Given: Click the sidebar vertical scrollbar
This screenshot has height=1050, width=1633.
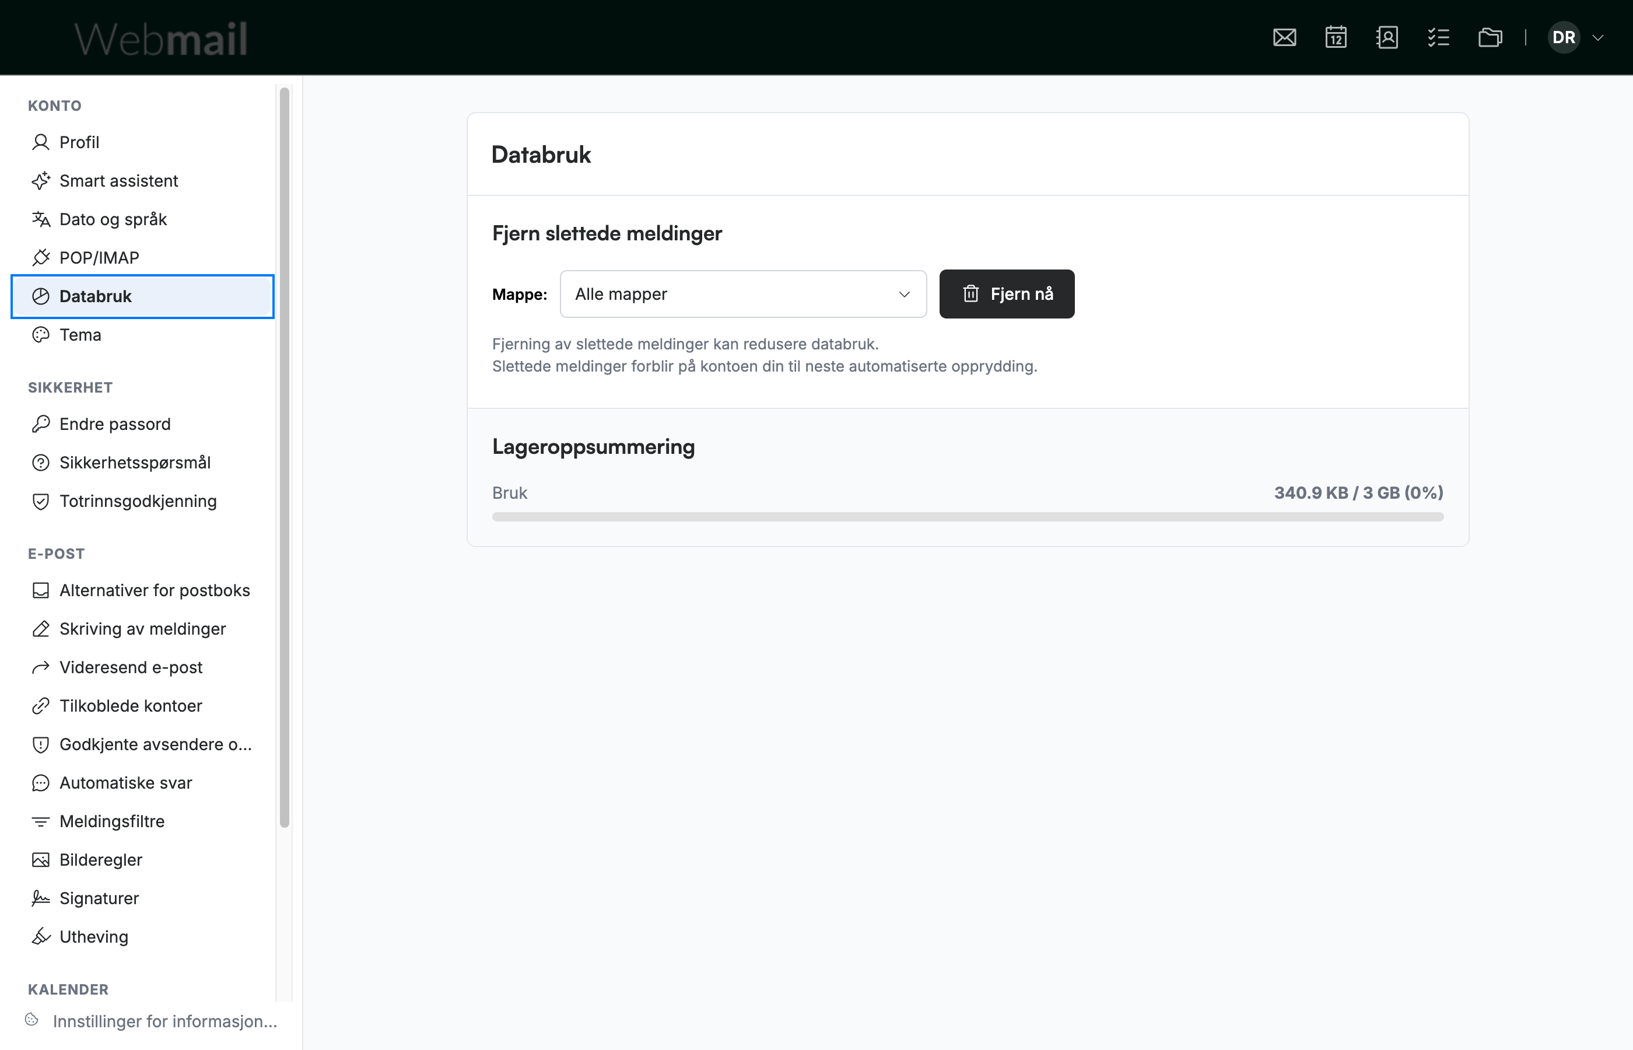Looking at the screenshot, I should click(285, 457).
